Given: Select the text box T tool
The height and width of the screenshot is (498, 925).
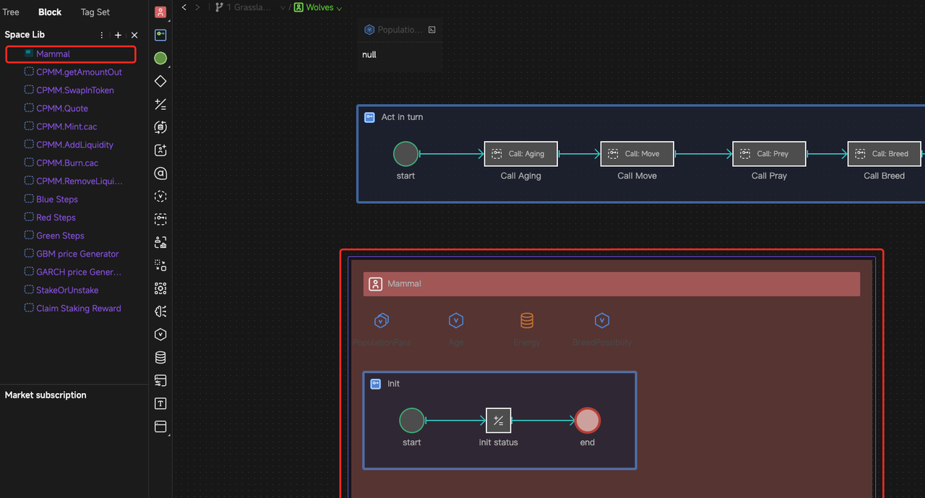Looking at the screenshot, I should (x=160, y=403).
